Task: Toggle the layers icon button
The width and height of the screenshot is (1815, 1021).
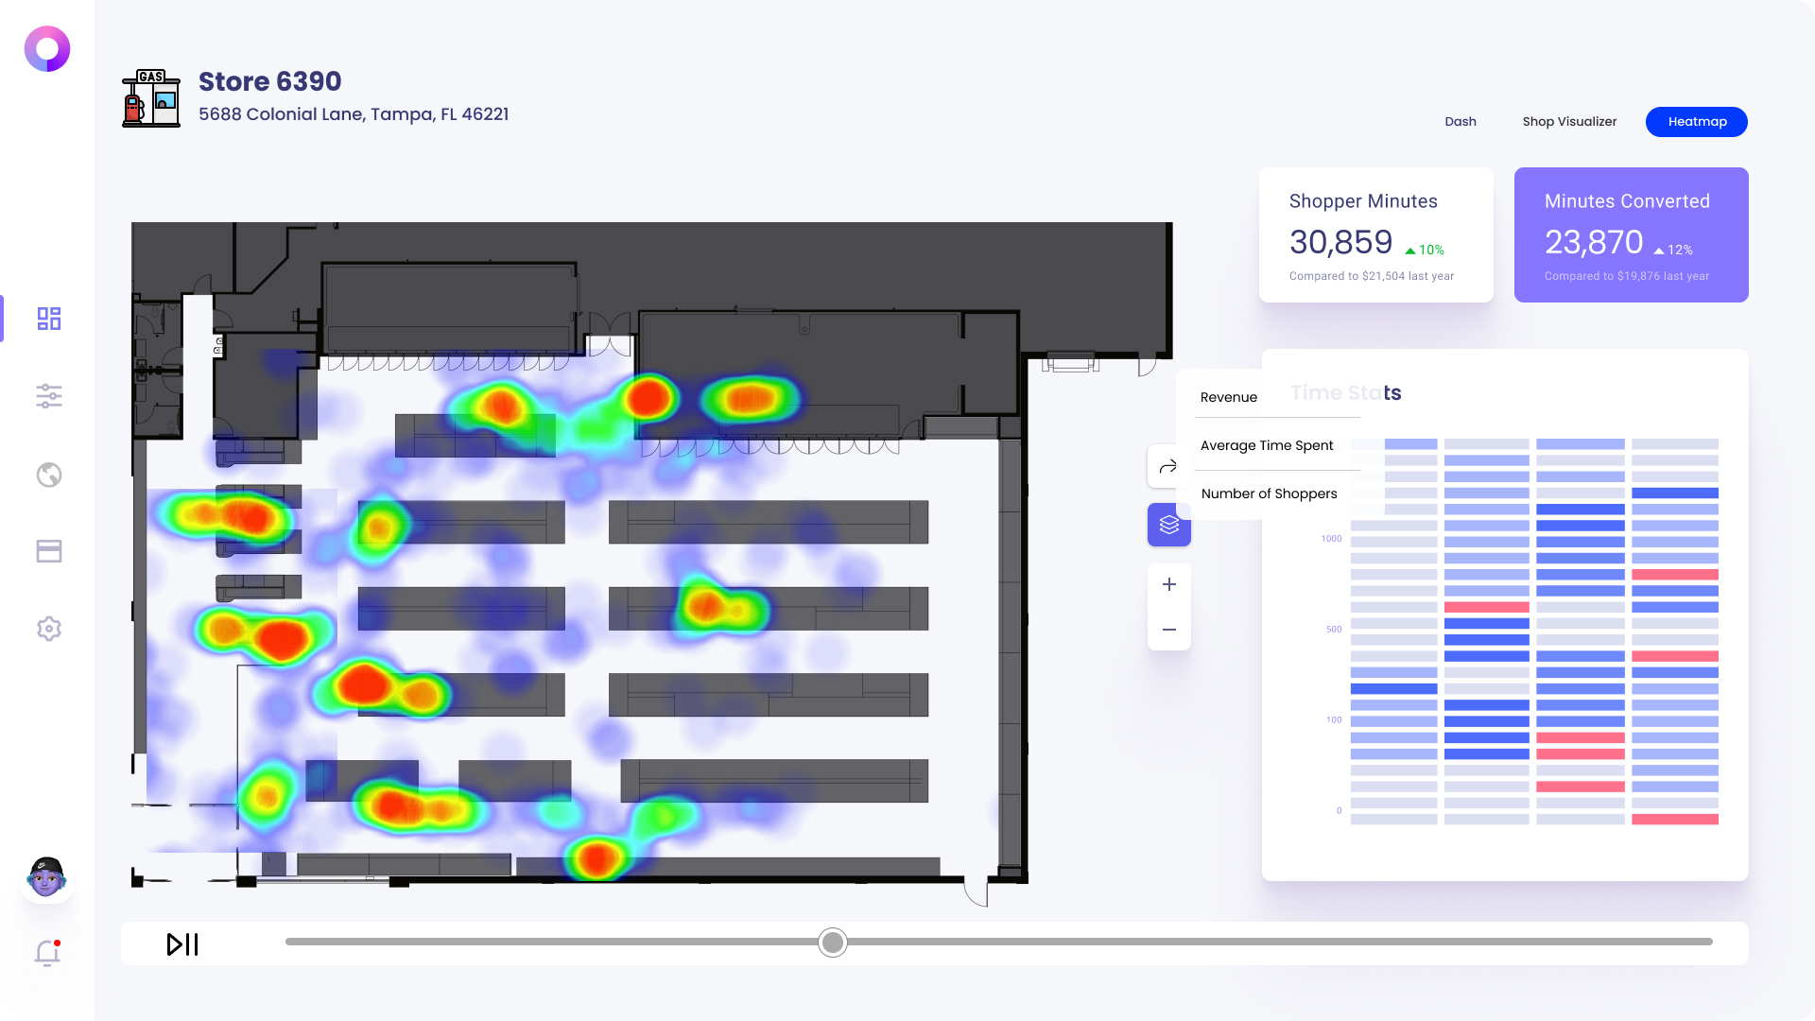Action: pyautogui.click(x=1168, y=525)
